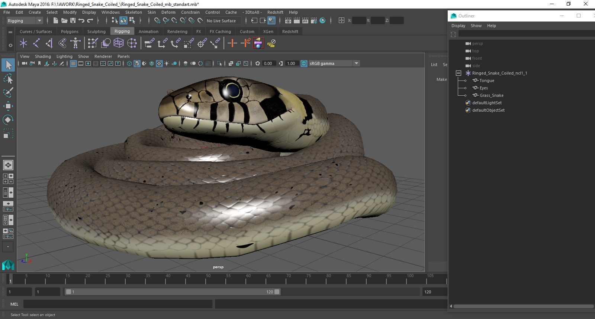Click the Render Current Frame clapper icon
Viewport: 595px width, 319px height.
click(x=296, y=21)
